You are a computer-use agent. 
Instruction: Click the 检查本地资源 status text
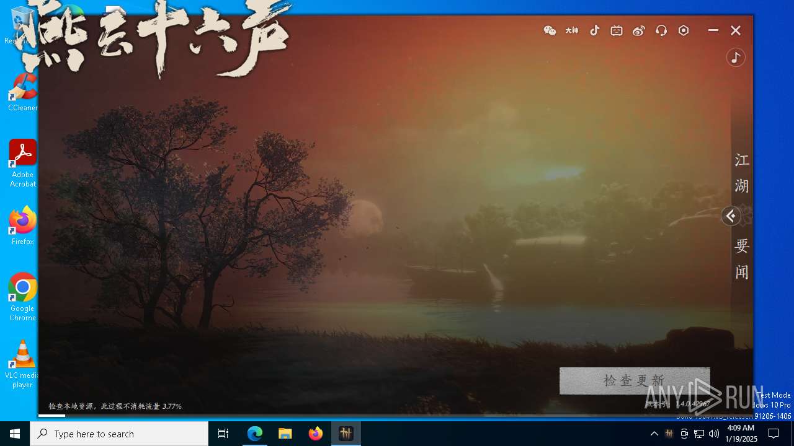[x=115, y=406]
